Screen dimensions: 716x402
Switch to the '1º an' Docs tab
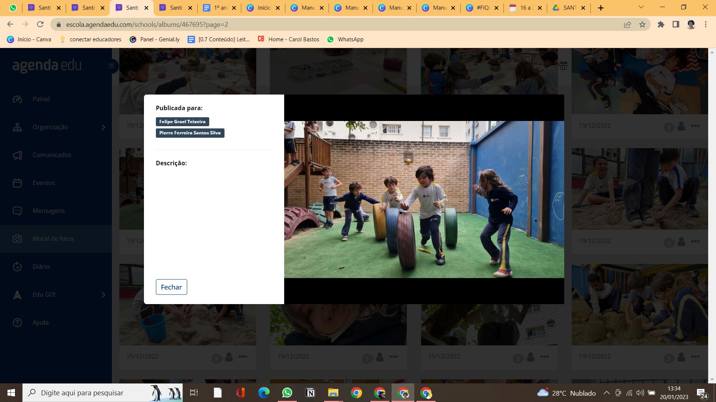219,7
